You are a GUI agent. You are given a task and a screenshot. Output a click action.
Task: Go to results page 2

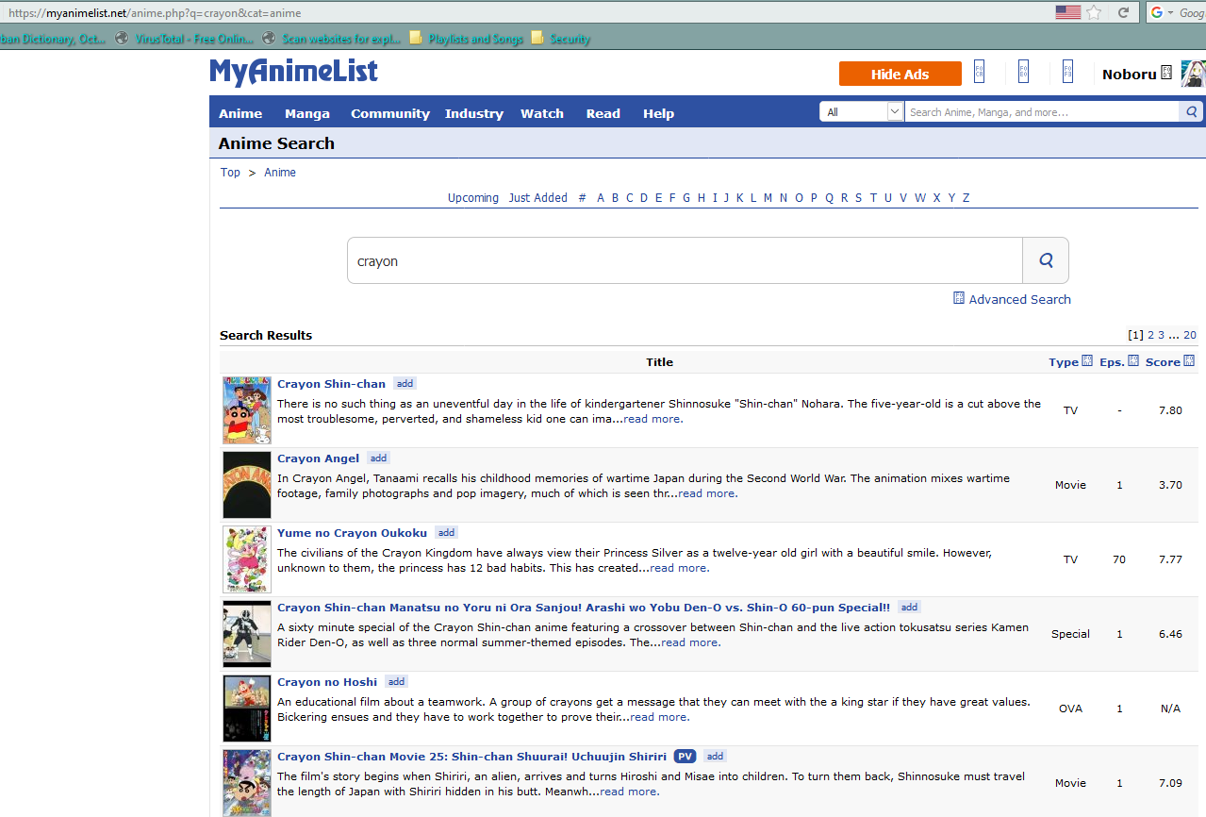(1151, 335)
